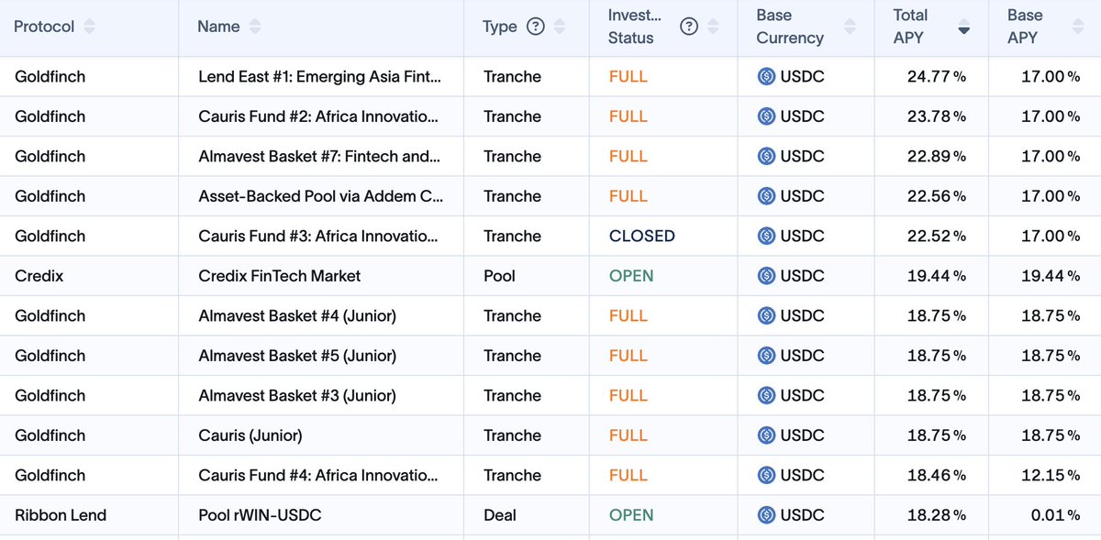The height and width of the screenshot is (540, 1101).
Task: Click the Protocol column header label
Action: pyautogui.click(x=44, y=27)
